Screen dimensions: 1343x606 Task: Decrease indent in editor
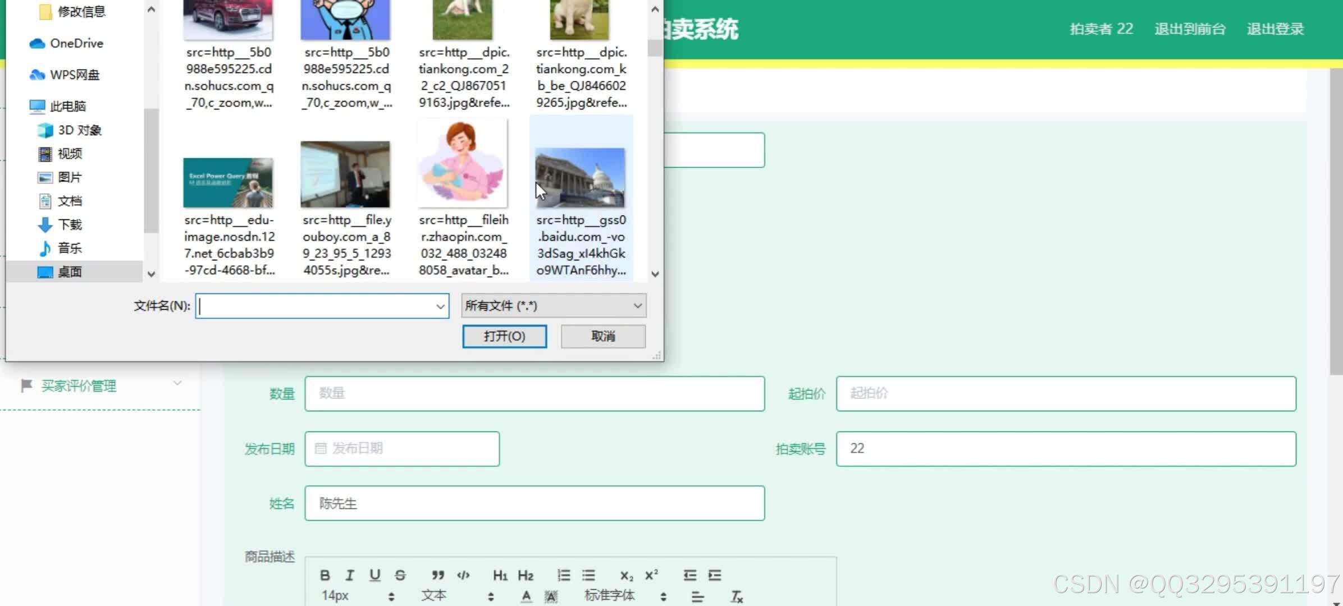690,575
